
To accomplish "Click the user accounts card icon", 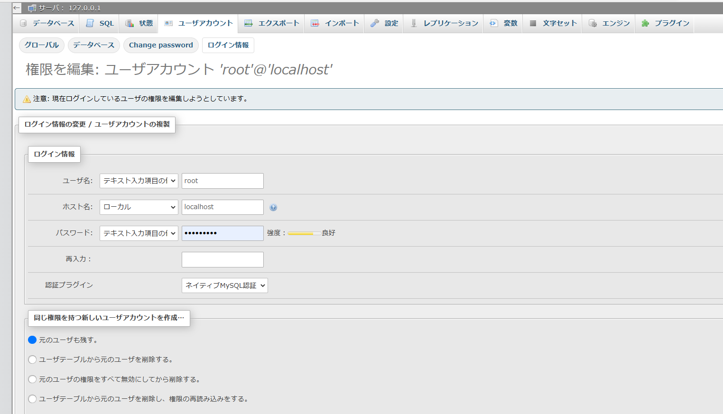I will click(x=168, y=23).
